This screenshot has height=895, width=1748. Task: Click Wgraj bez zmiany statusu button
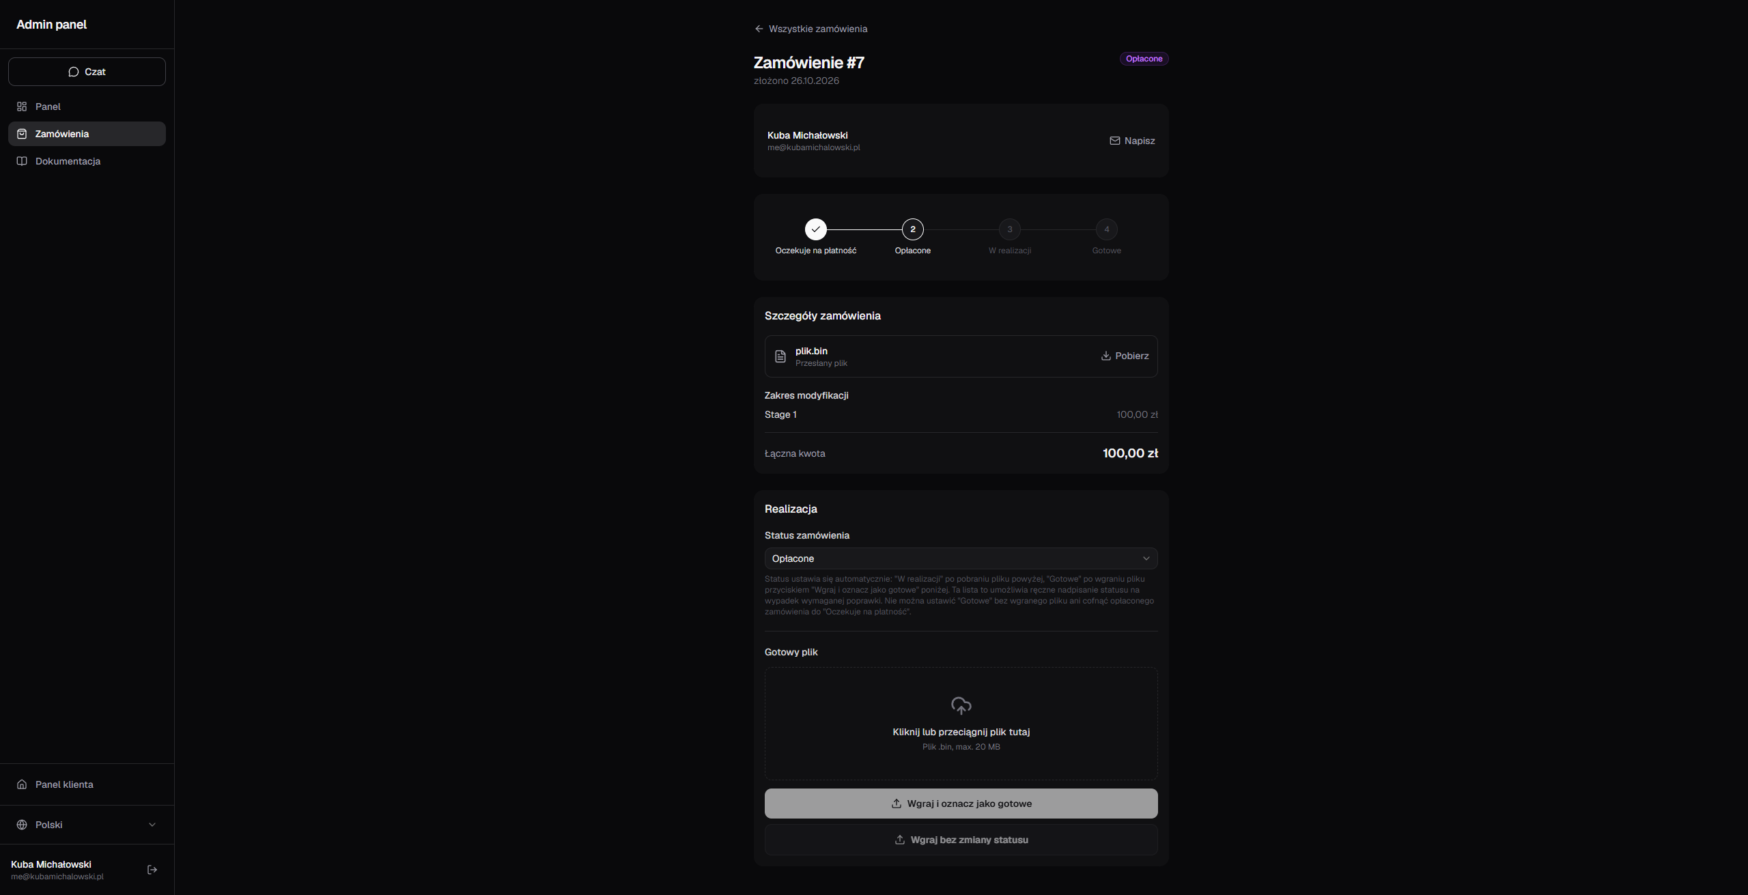(961, 840)
